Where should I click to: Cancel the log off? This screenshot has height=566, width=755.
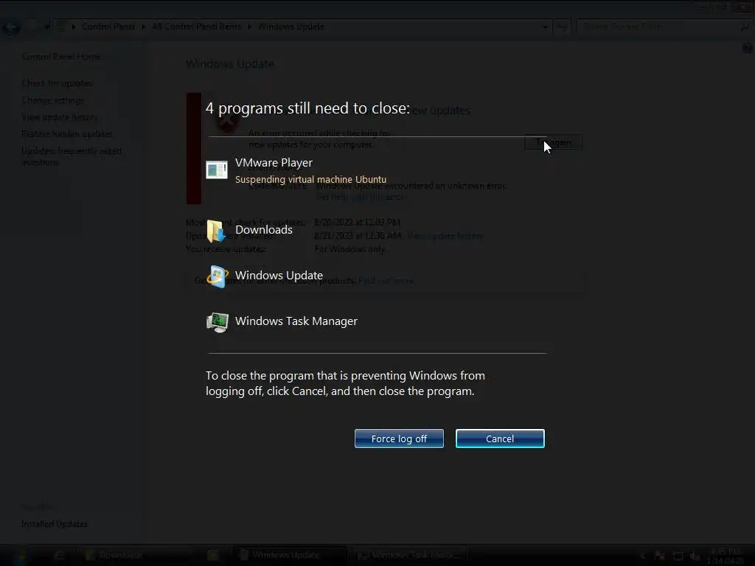[500, 439]
